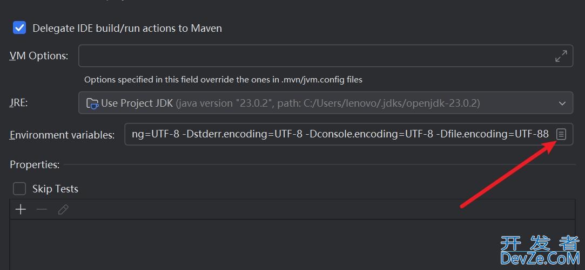Click the "Properties:" section header
Screen dimensions: 585x270
pos(35,164)
